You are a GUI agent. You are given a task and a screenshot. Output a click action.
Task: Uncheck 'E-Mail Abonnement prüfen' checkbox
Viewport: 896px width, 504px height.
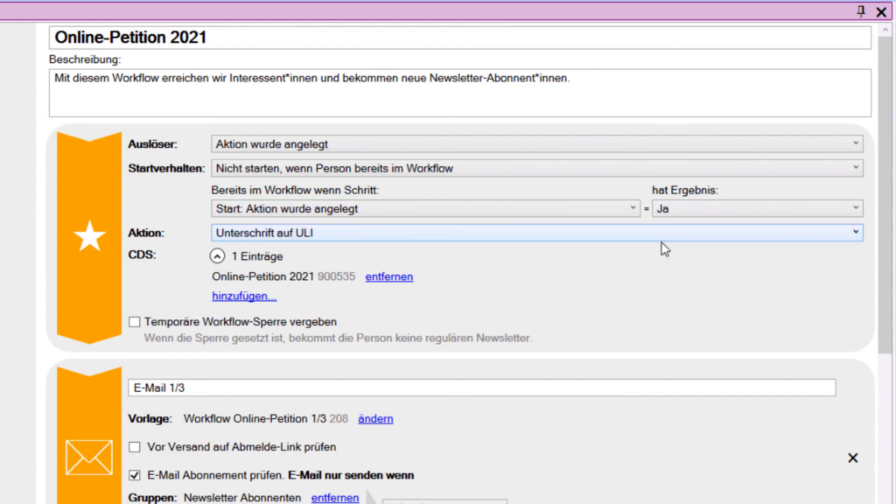[134, 475]
